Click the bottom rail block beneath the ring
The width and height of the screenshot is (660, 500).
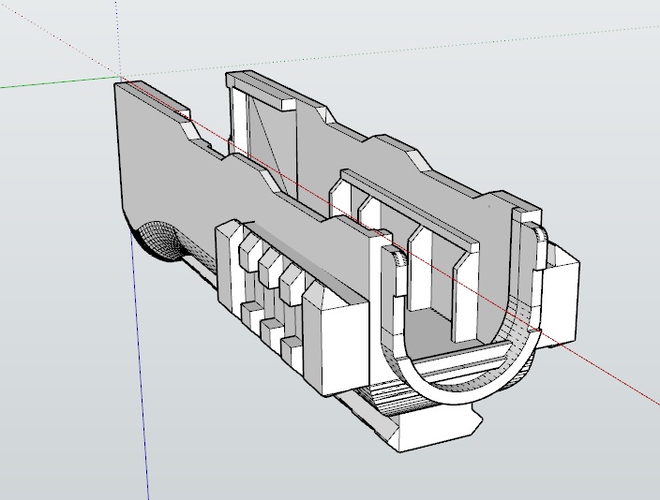click(x=436, y=427)
